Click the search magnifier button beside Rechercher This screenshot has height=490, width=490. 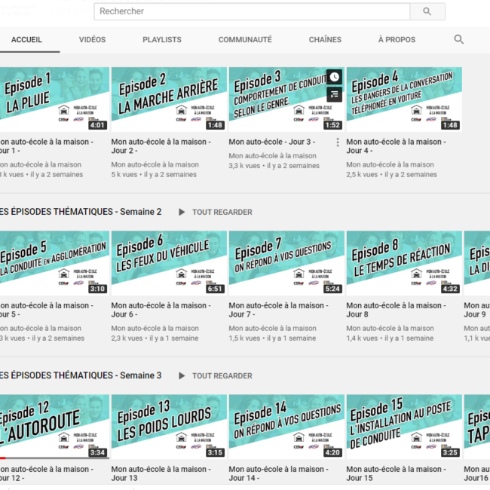pyautogui.click(x=427, y=11)
